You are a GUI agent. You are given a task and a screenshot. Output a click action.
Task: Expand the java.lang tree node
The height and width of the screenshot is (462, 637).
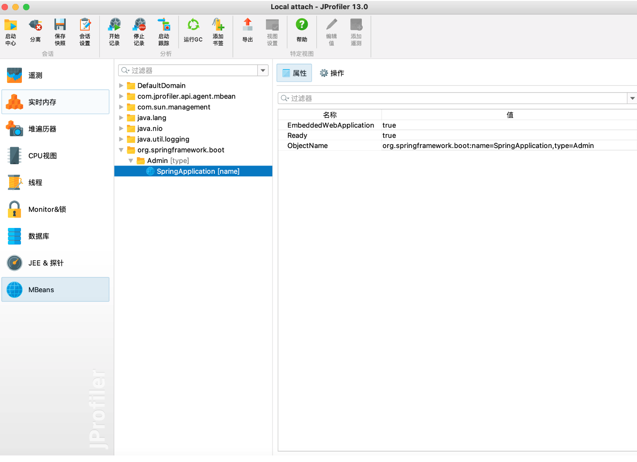(121, 117)
